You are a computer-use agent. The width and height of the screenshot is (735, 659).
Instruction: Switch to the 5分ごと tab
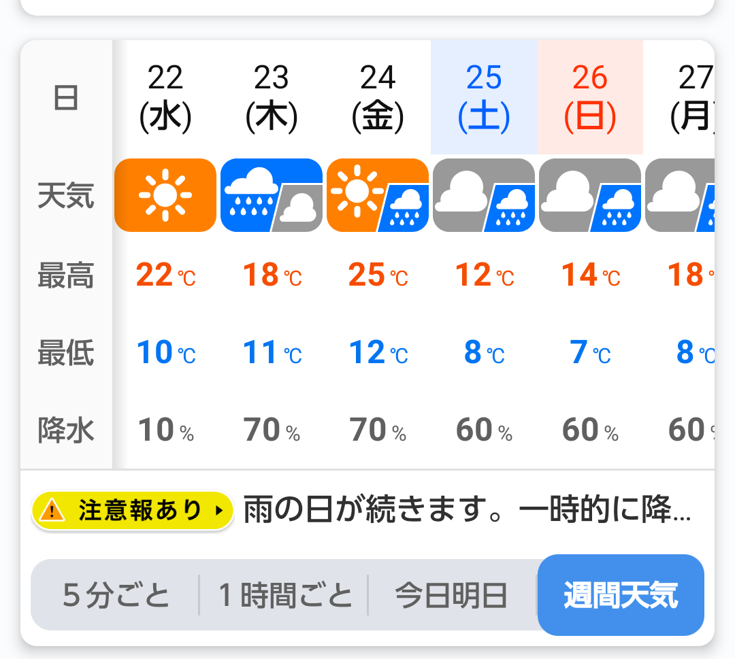(115, 595)
